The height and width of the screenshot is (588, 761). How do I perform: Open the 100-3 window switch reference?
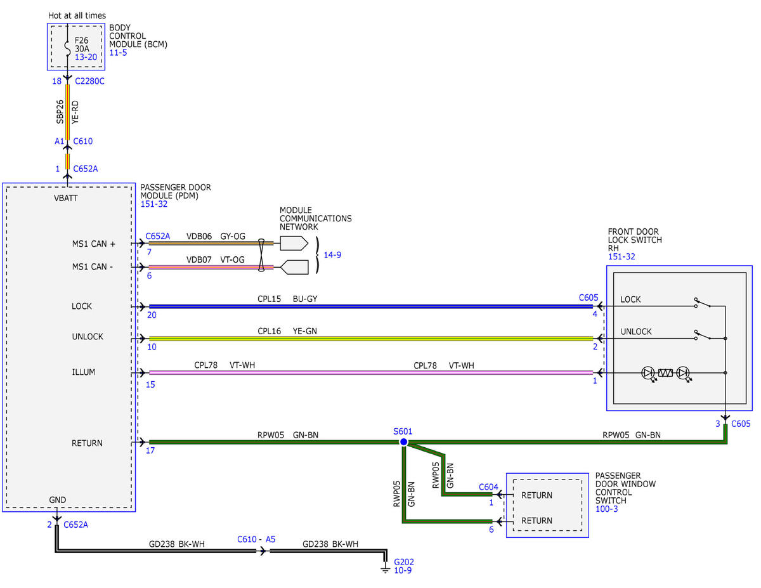click(605, 509)
